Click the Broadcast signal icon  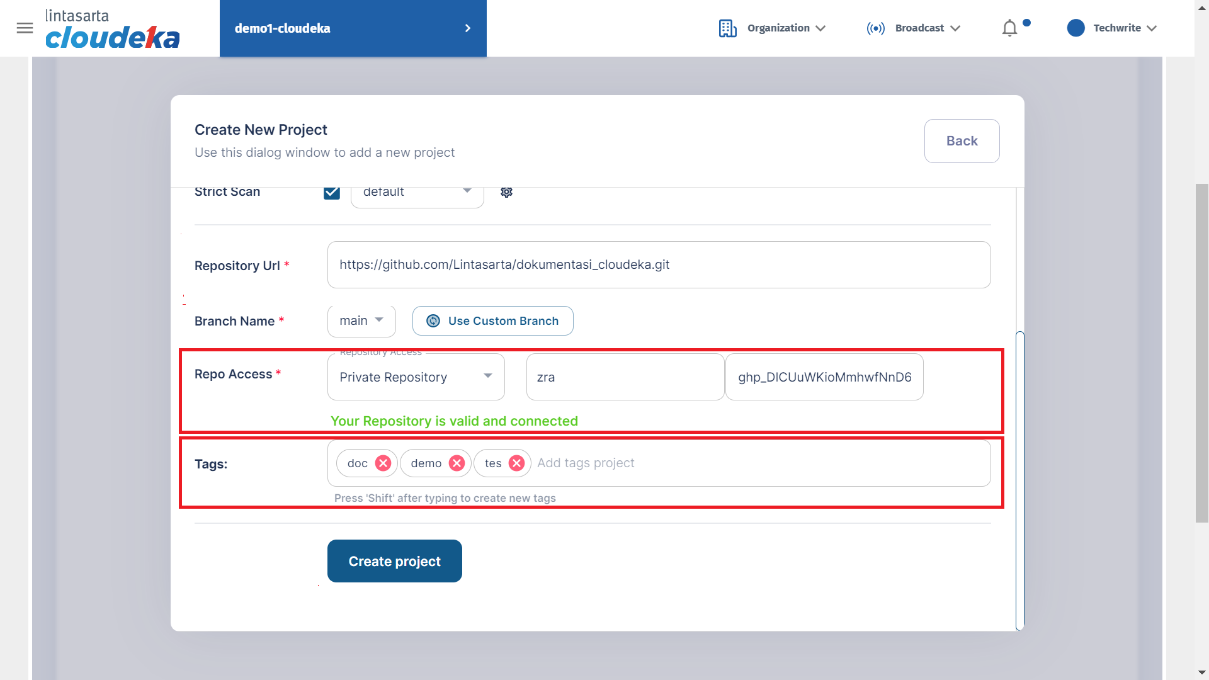pos(875,28)
